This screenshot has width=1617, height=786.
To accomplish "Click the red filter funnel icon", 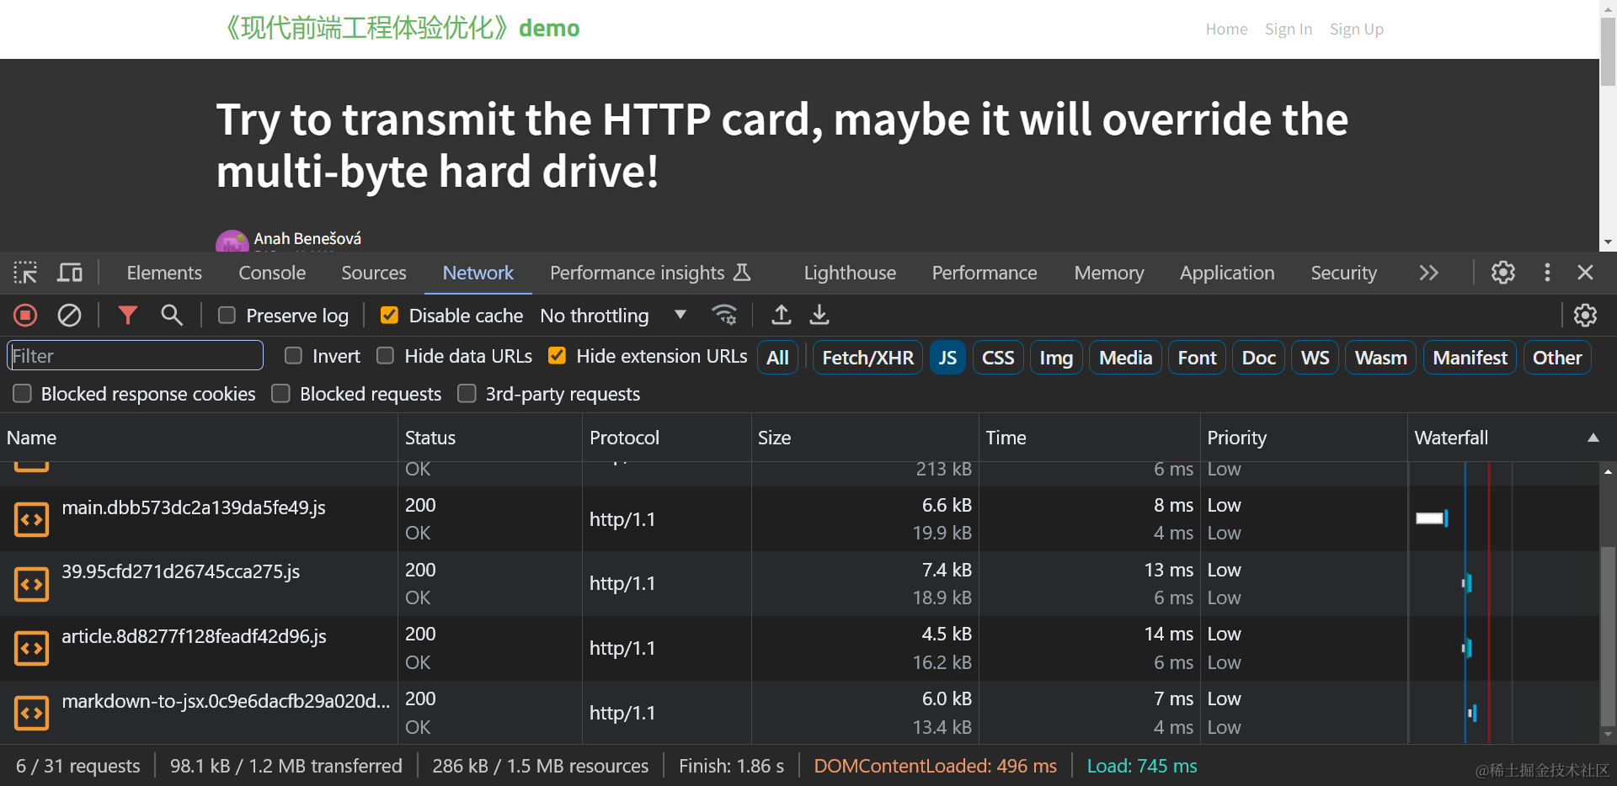I will tap(127, 316).
